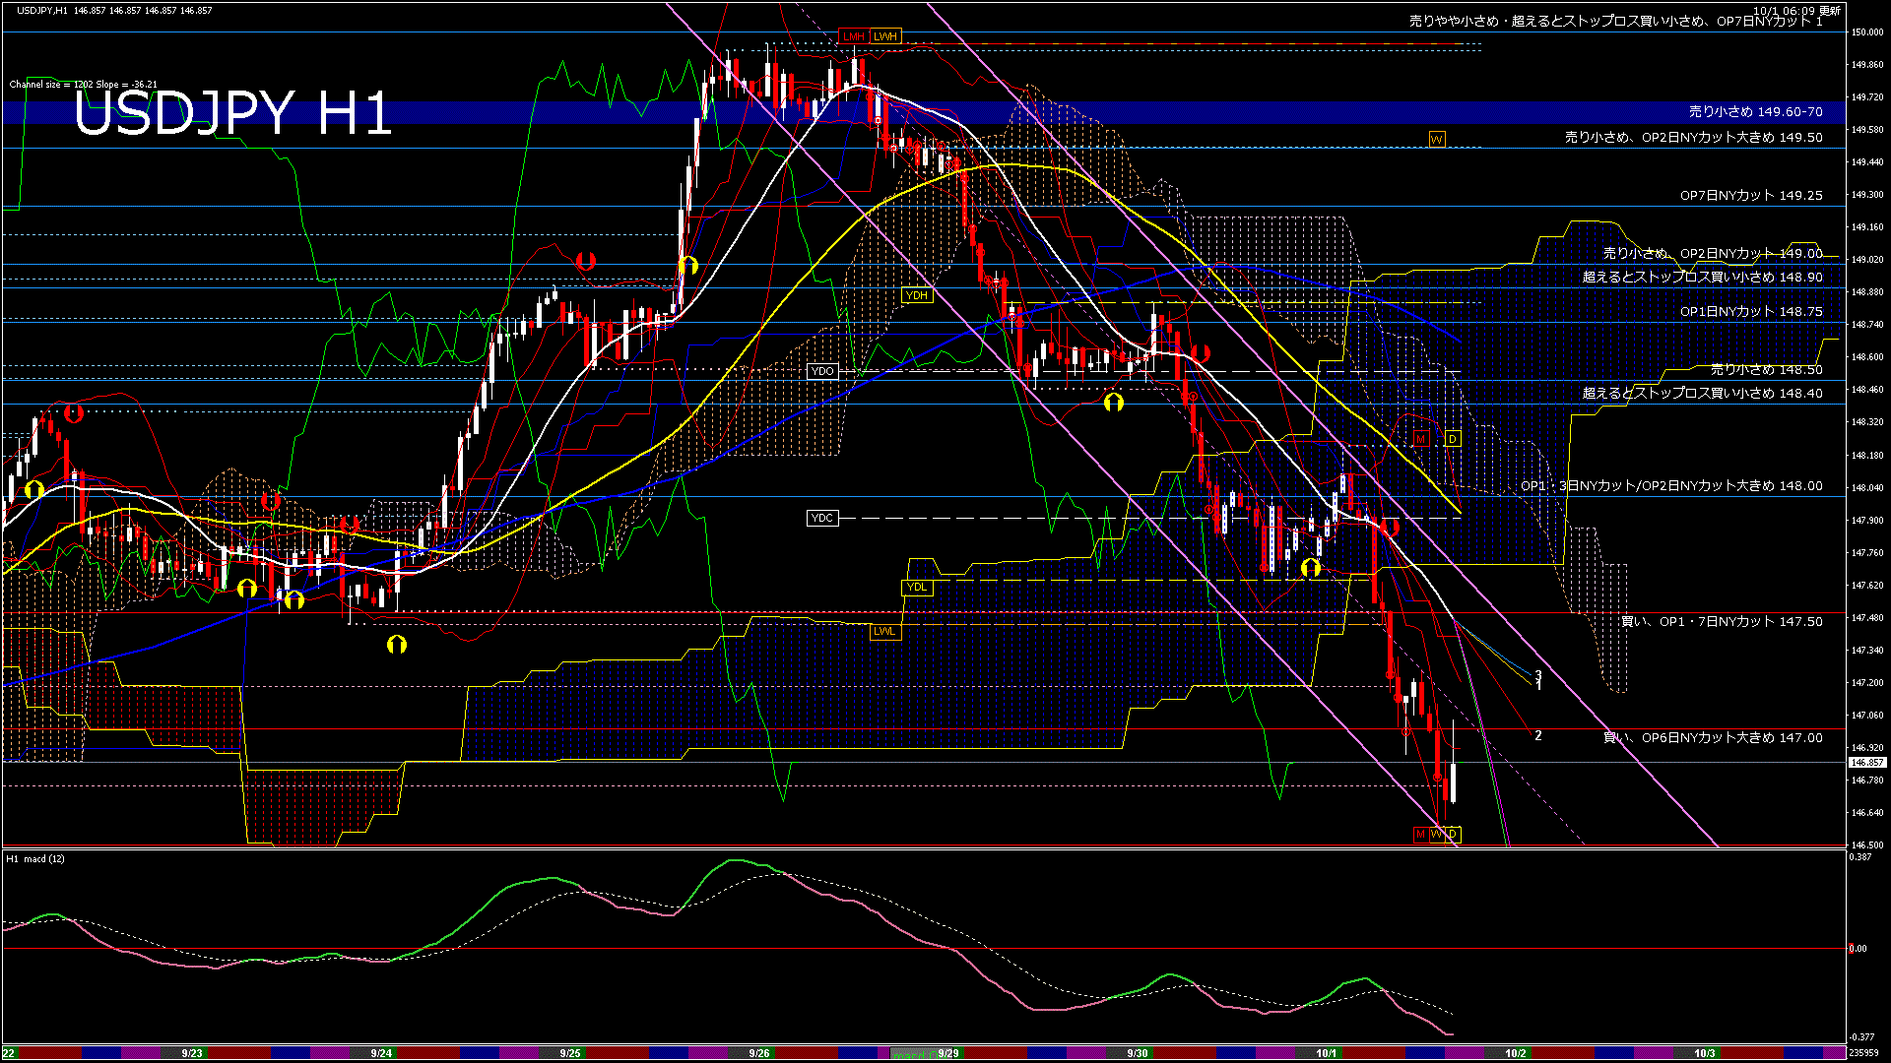The width and height of the screenshot is (1891, 1063).
Task: Select the 9/26 date on time axis
Action: tap(758, 1053)
